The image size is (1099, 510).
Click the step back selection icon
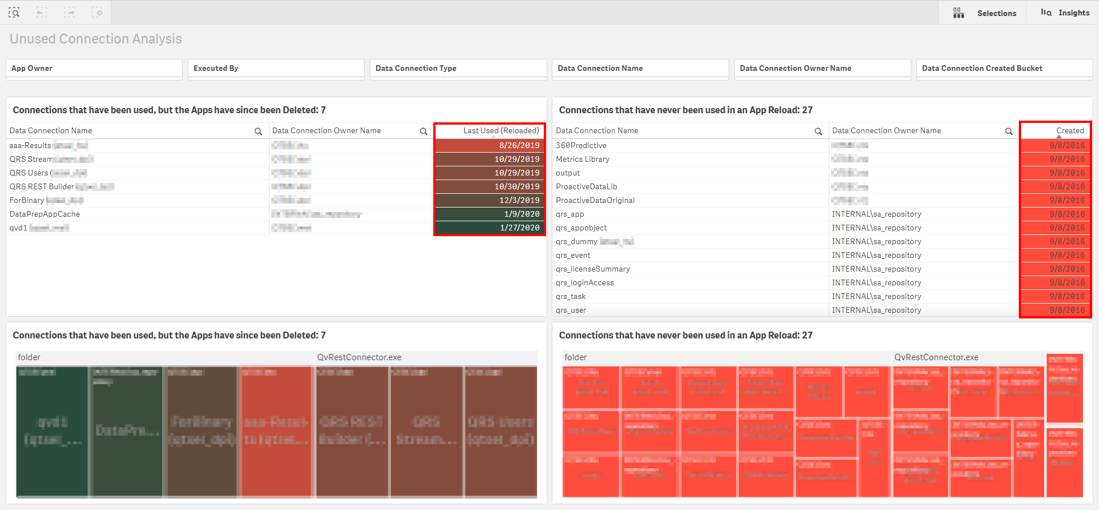pyautogui.click(x=42, y=12)
